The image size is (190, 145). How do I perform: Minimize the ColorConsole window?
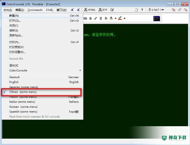coord(170,4)
